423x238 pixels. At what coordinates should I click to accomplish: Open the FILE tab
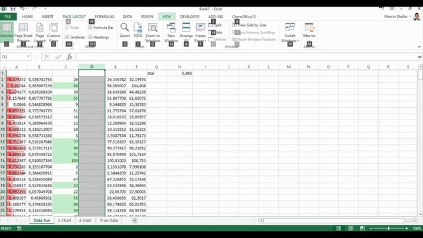[x=8, y=17]
